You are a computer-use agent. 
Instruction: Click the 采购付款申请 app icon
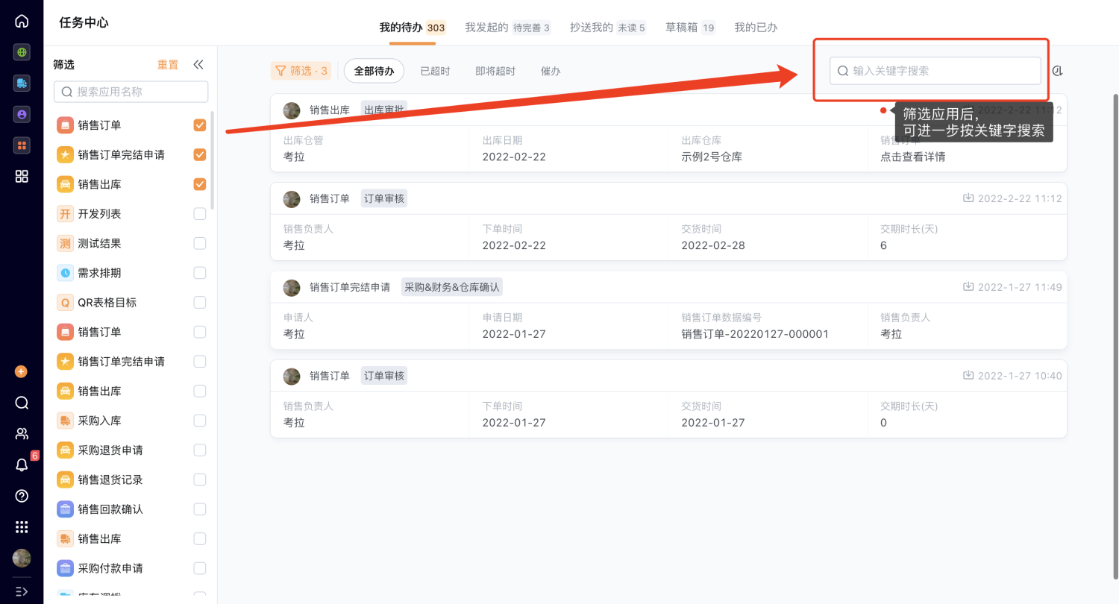point(65,568)
